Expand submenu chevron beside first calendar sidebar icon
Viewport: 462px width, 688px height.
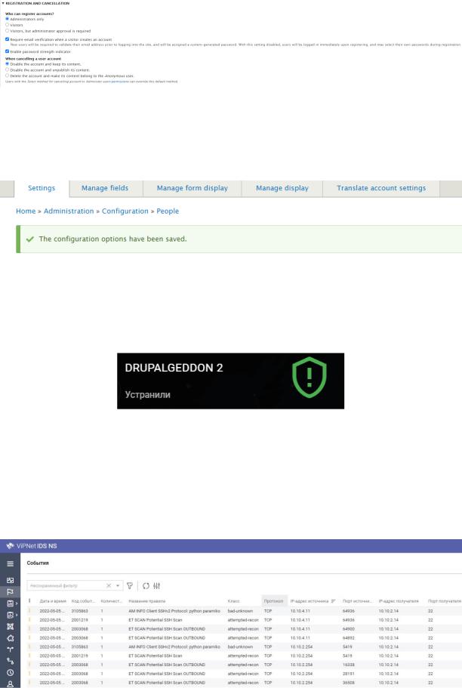click(17, 603)
